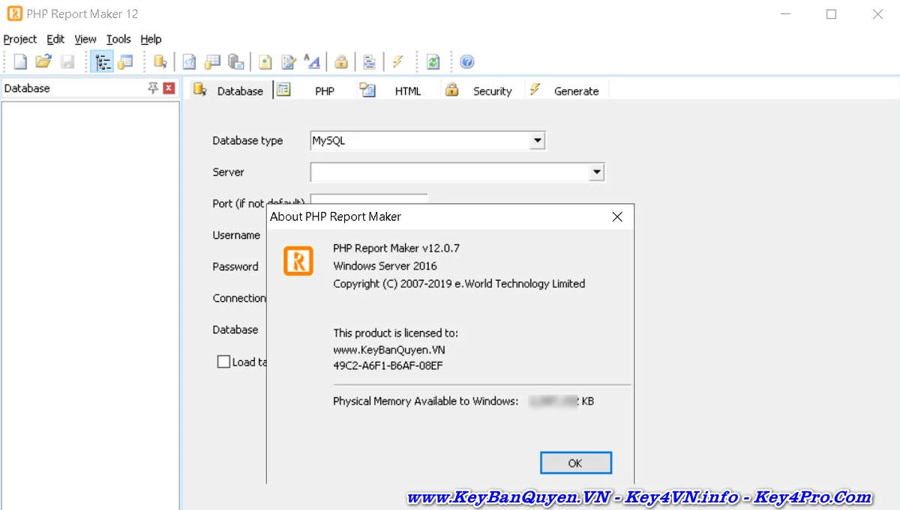Click the www.KeyBanQuyen.VN licensee text
This screenshot has width=900, height=510.
389,349
